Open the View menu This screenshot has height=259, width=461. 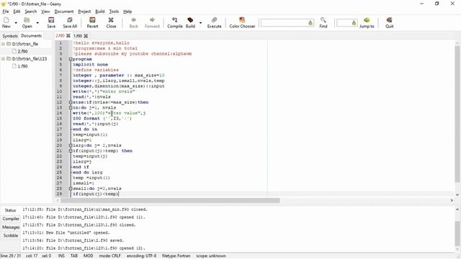coord(45,12)
